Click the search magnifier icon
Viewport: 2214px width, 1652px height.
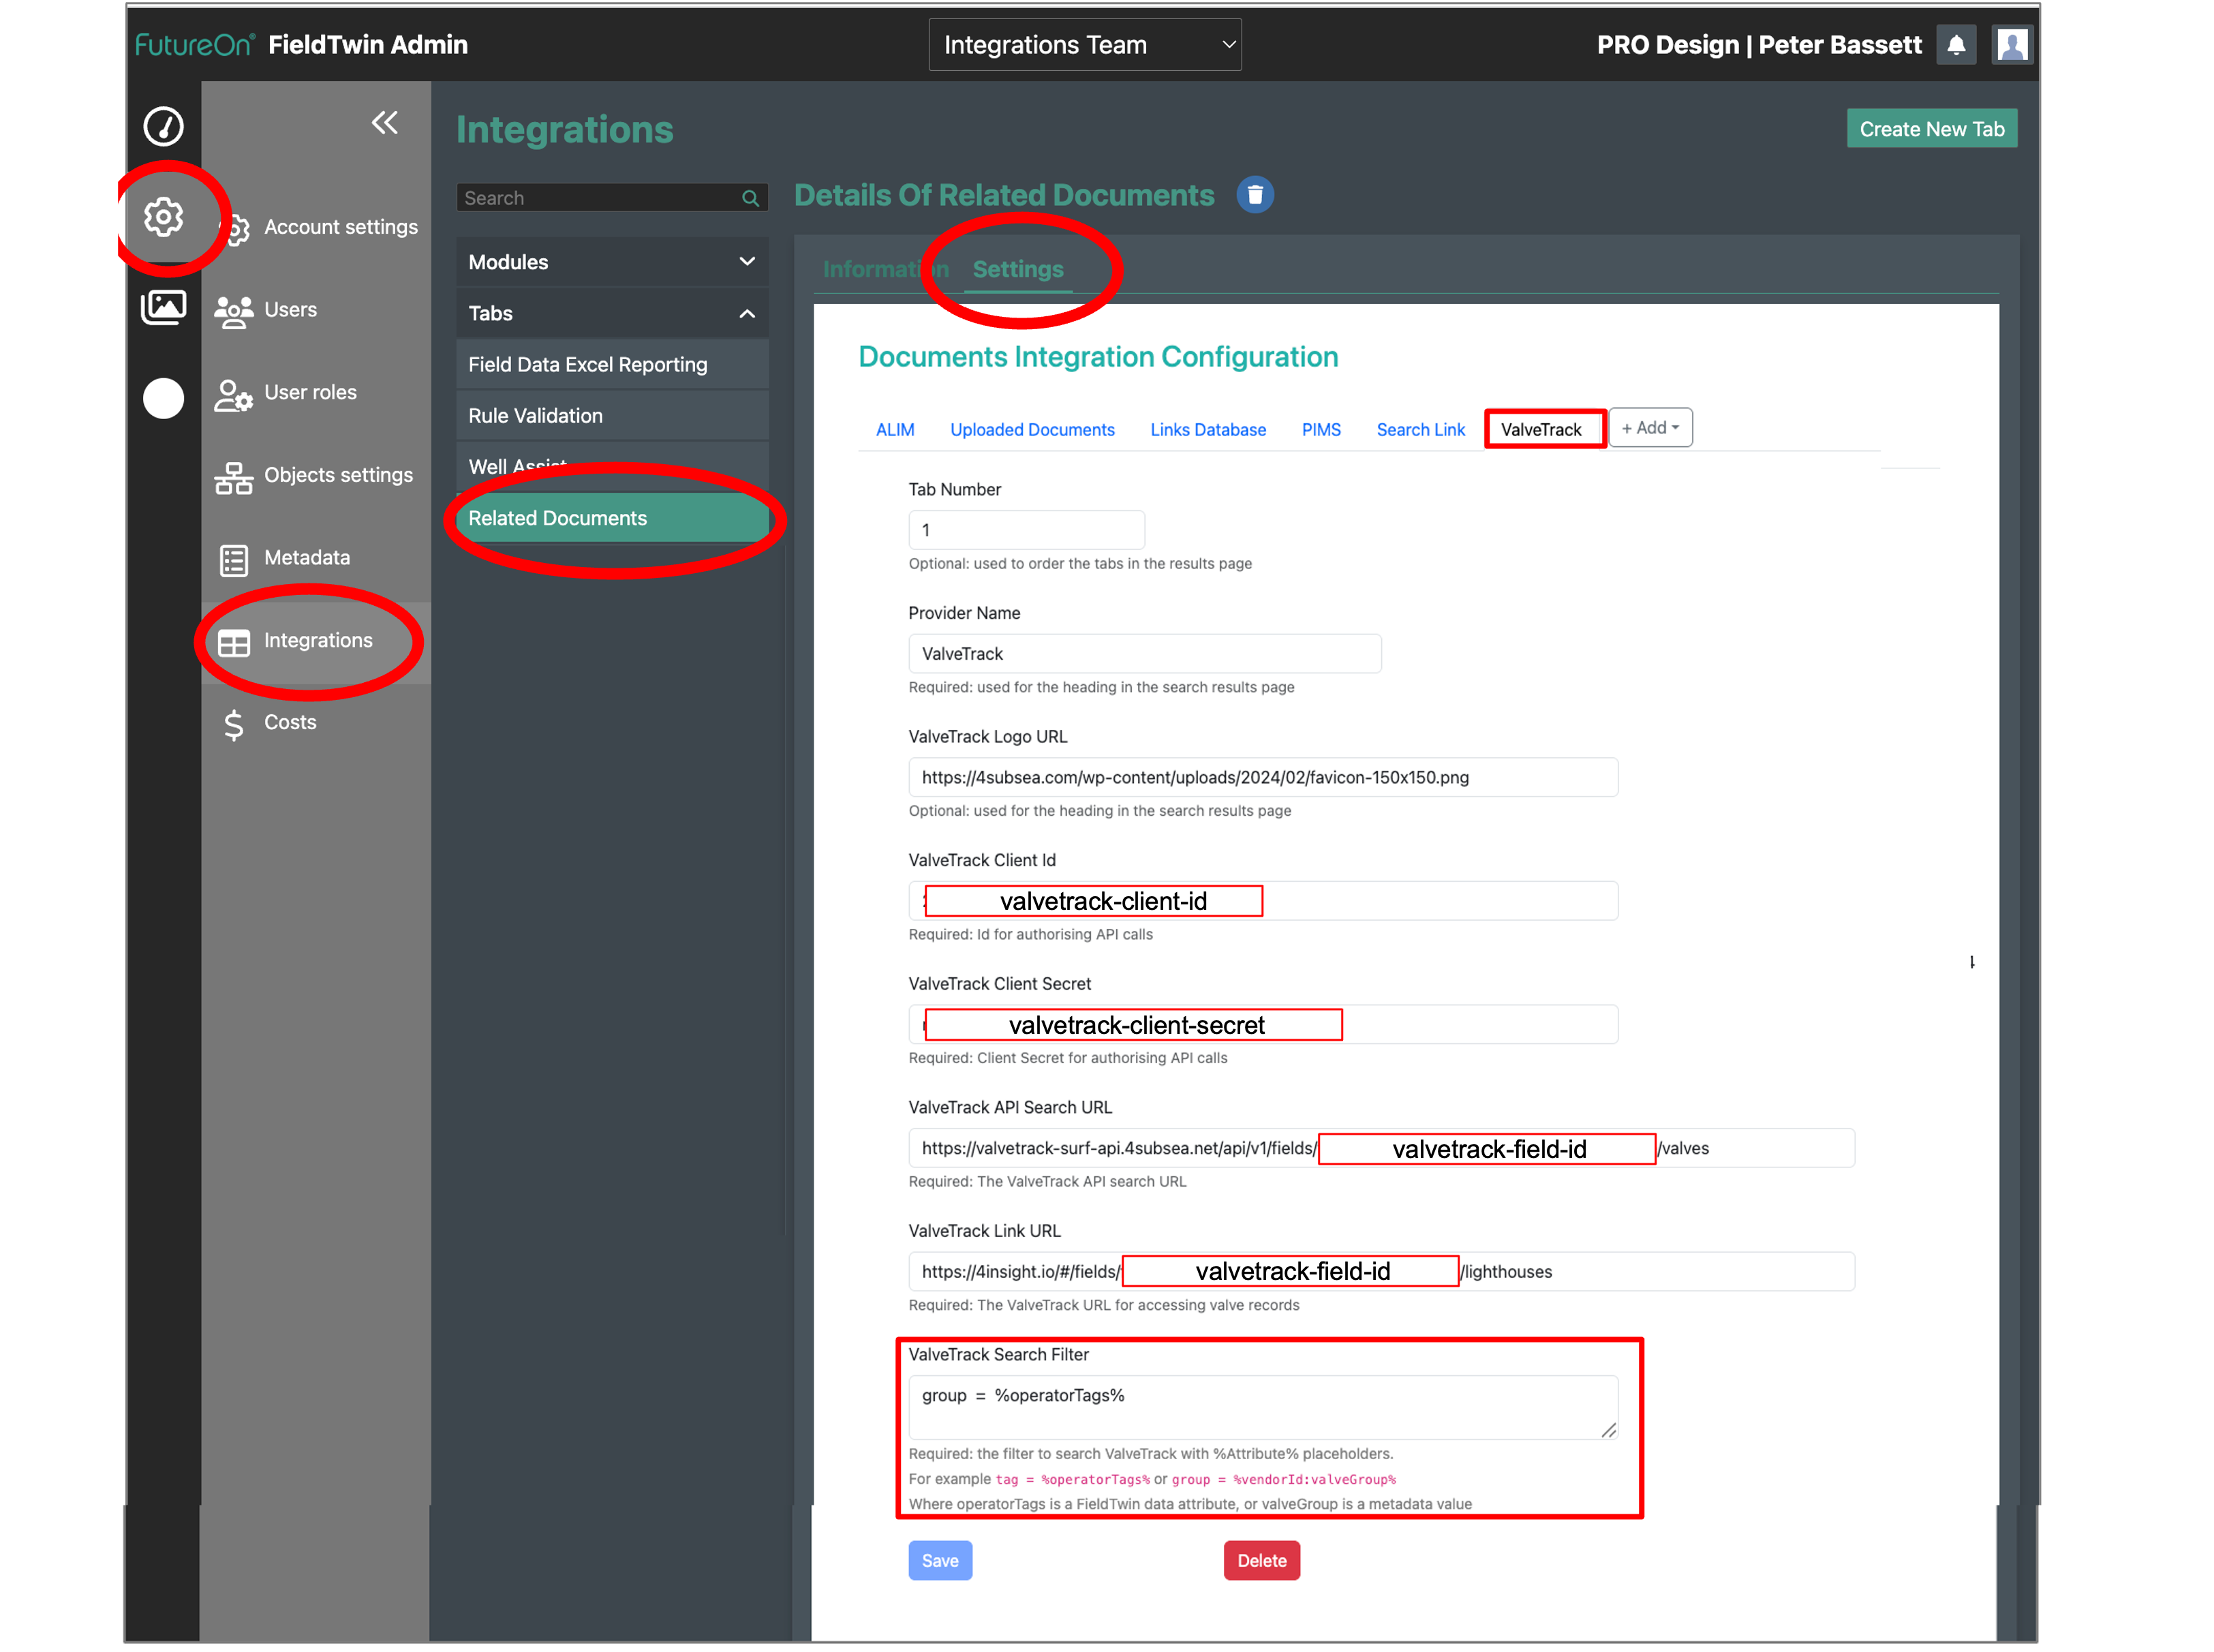750,198
